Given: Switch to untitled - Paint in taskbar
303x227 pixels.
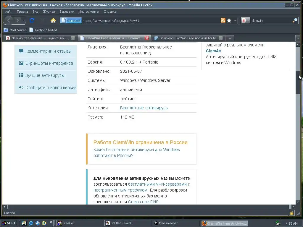Looking at the screenshot, I should [128, 223].
